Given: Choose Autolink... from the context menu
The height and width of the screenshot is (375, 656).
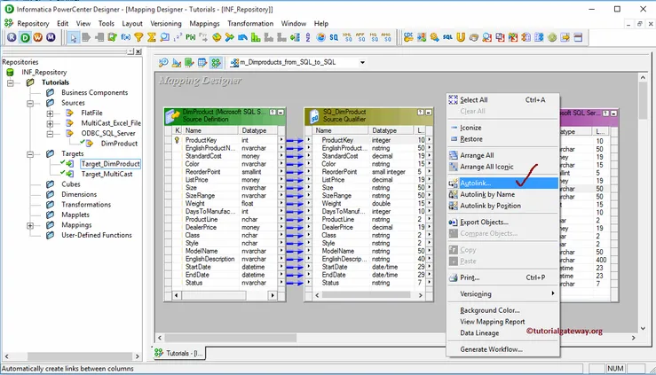Looking at the screenshot, I should tap(503, 183).
